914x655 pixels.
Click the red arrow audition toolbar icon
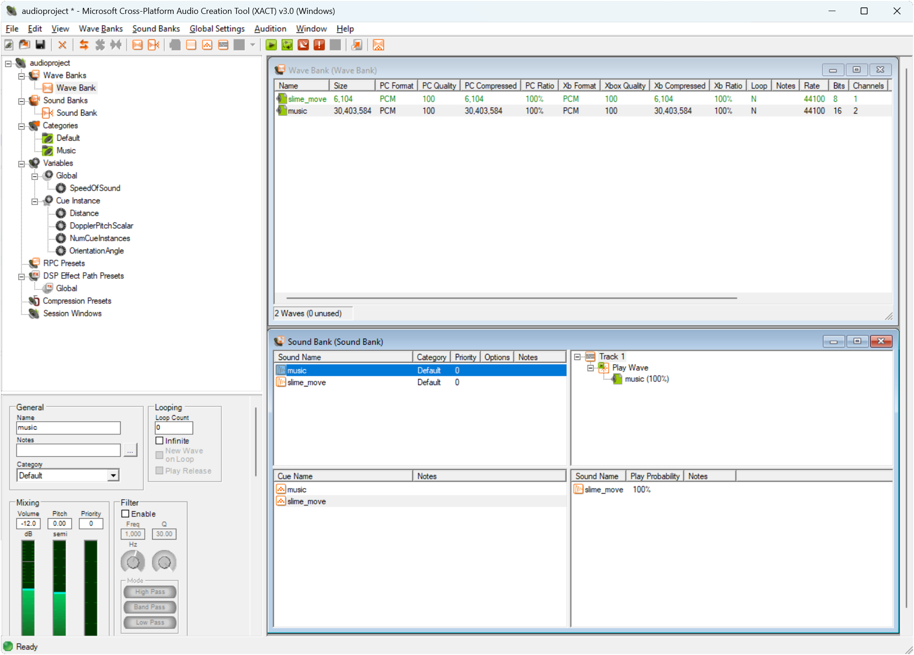[x=303, y=45]
